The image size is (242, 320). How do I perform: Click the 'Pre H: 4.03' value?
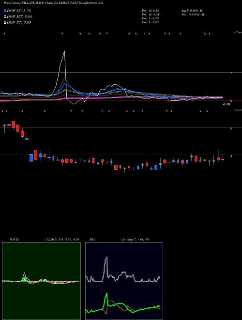[x=151, y=15]
